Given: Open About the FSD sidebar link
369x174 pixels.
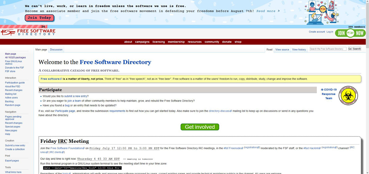Looking at the screenshot, I should [x=12, y=87].
